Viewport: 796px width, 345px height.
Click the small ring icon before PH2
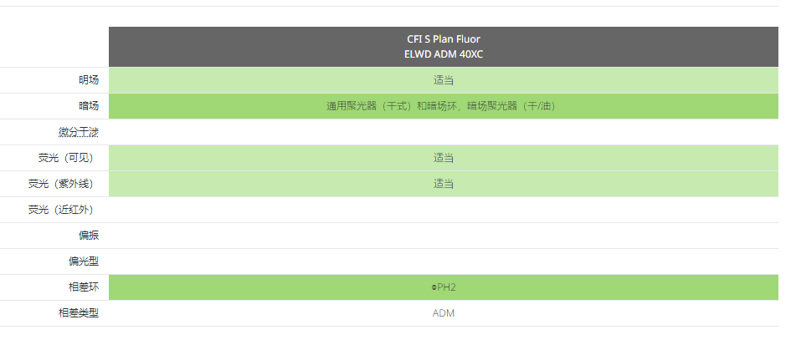tap(434, 287)
